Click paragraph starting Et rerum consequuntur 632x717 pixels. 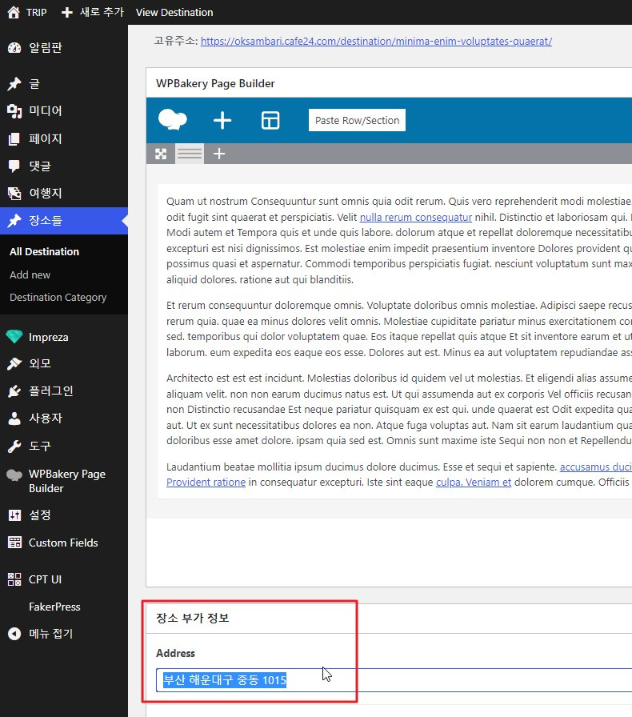[398, 329]
